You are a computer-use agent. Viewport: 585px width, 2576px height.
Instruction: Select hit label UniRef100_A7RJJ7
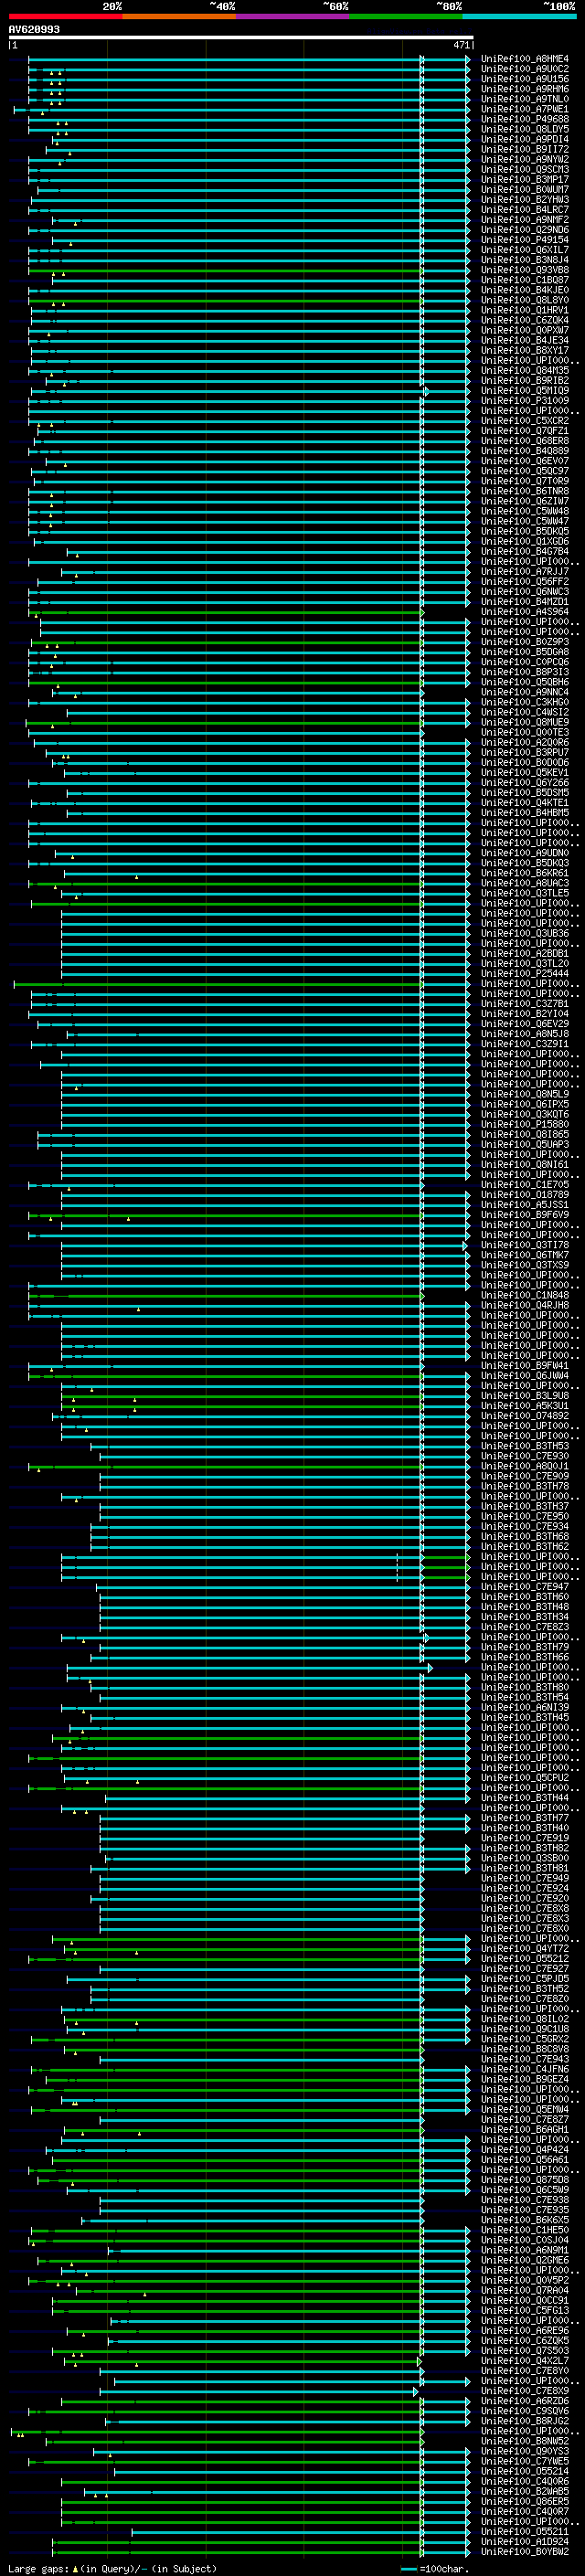point(524,572)
